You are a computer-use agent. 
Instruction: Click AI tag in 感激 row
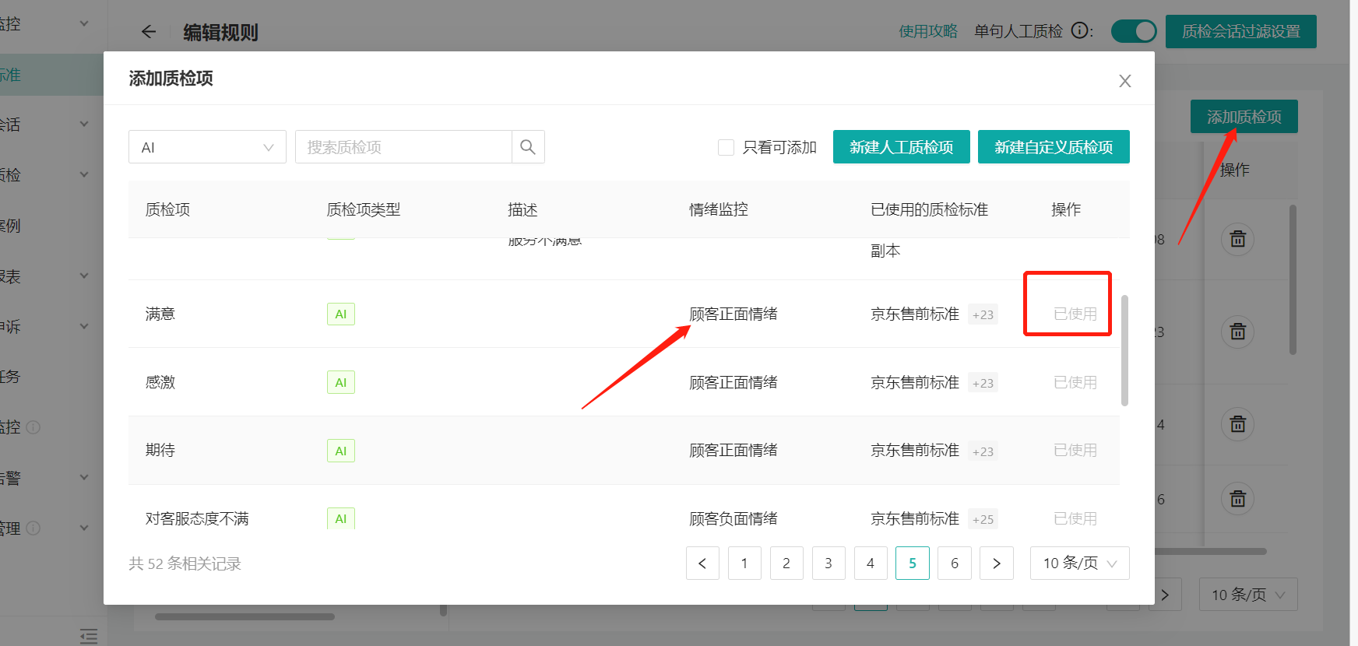341,382
